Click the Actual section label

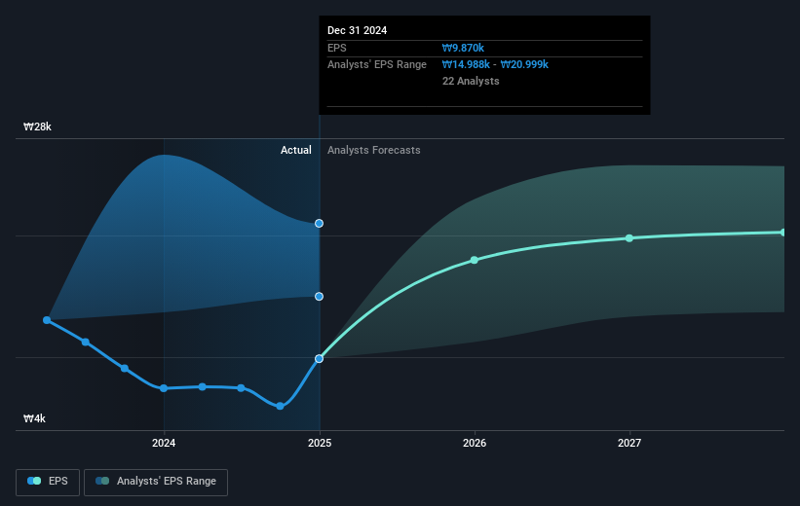tap(296, 150)
